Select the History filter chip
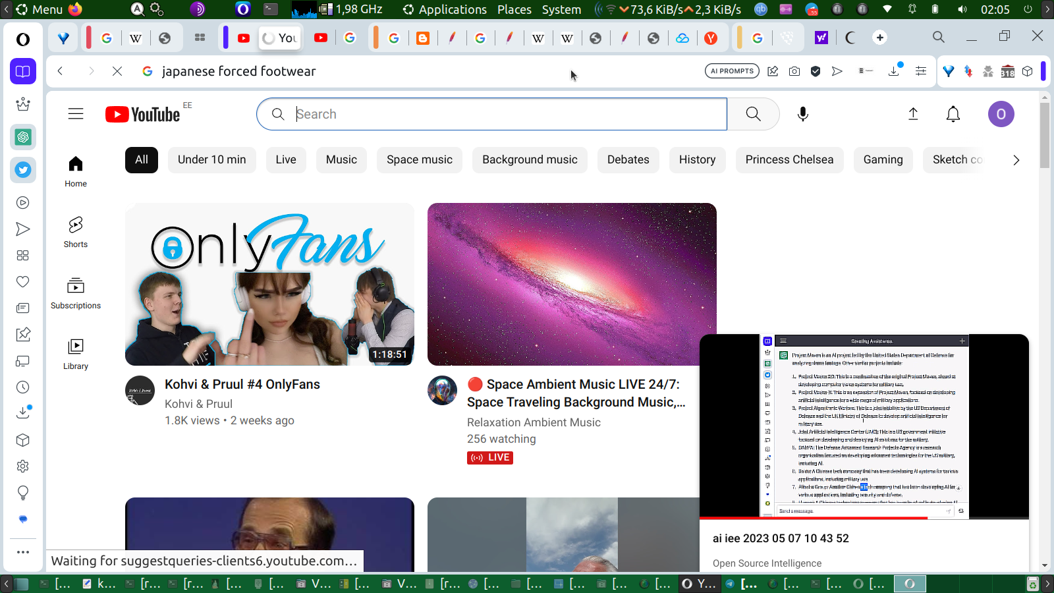Viewport: 1054px width, 593px height. tap(698, 160)
